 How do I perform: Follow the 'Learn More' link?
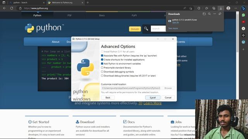tap(152, 103)
